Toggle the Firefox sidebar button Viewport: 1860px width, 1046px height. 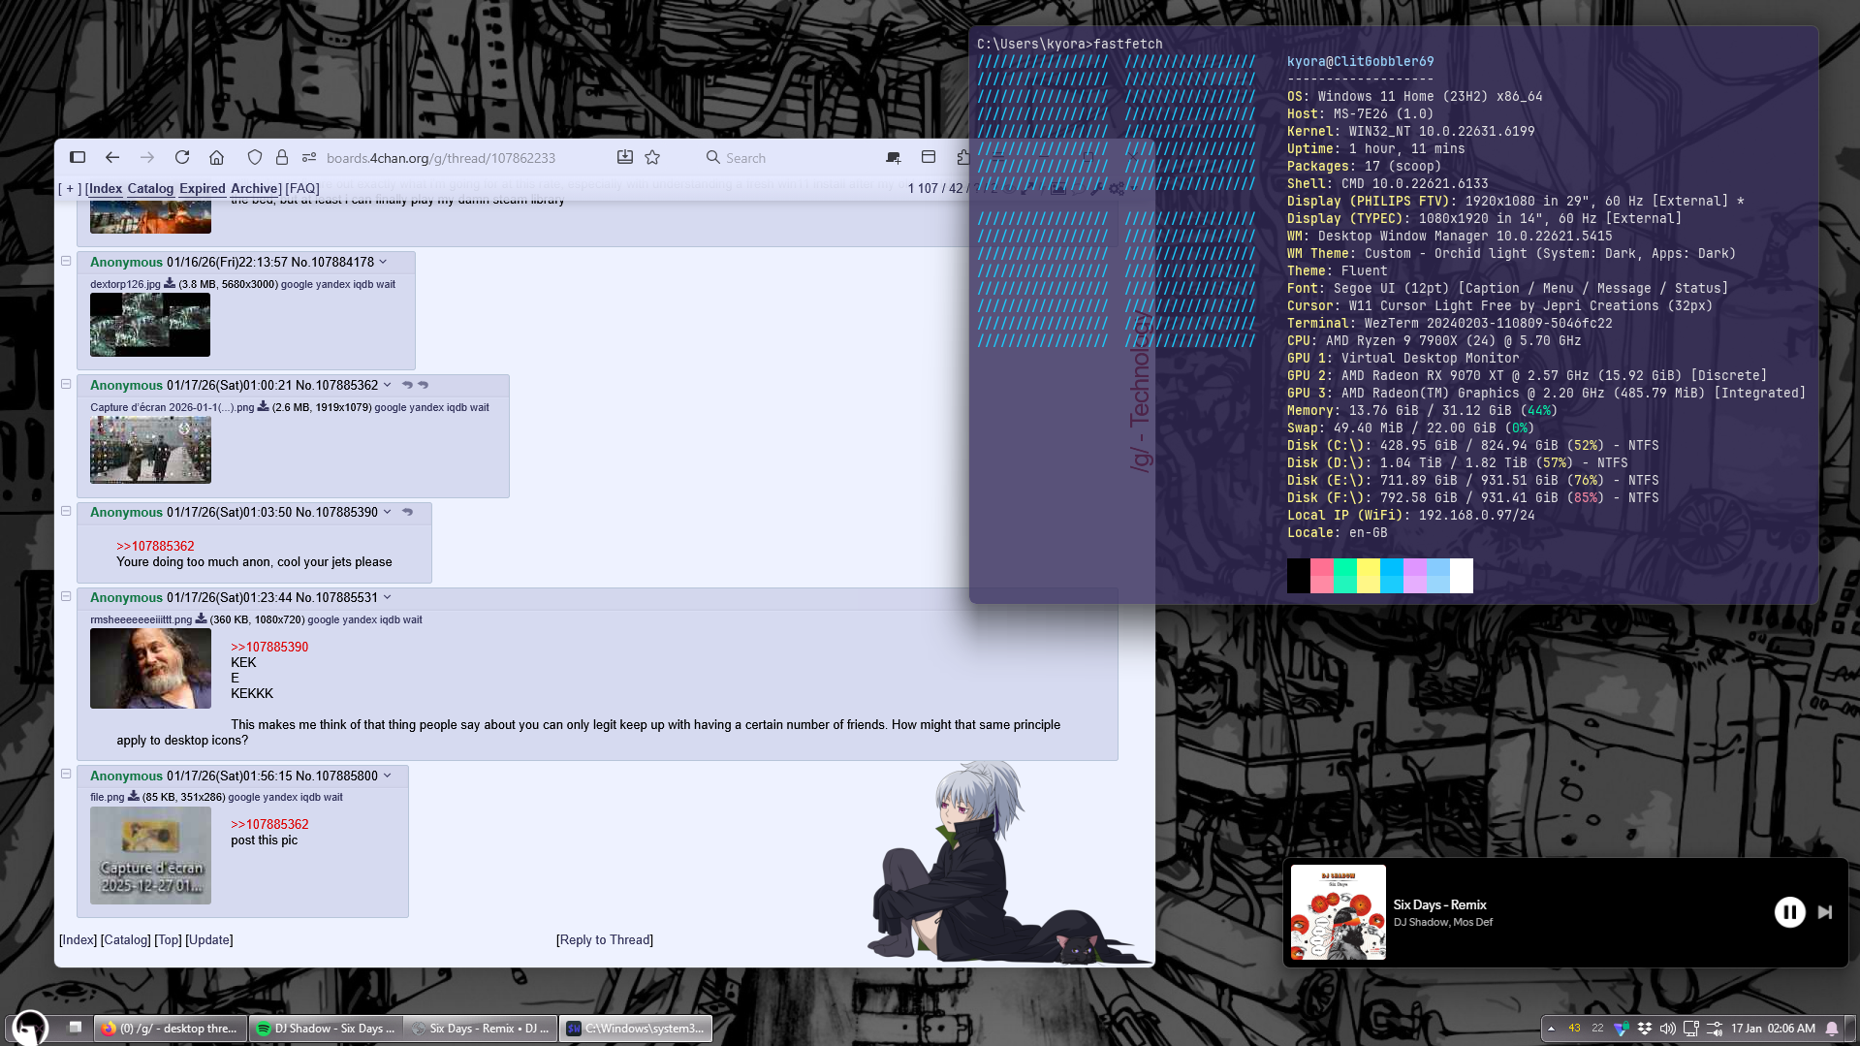78,157
